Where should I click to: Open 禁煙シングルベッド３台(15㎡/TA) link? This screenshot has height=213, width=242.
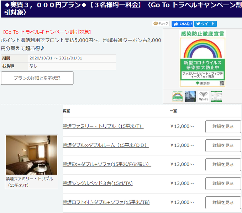point(98,183)
